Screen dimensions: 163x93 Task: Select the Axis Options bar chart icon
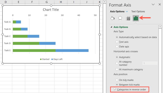tap(136, 18)
